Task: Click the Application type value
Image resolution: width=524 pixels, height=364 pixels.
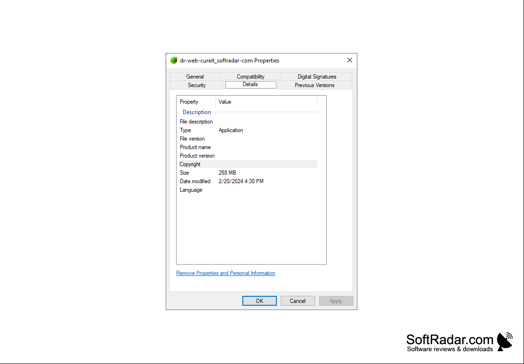Action: (231, 130)
